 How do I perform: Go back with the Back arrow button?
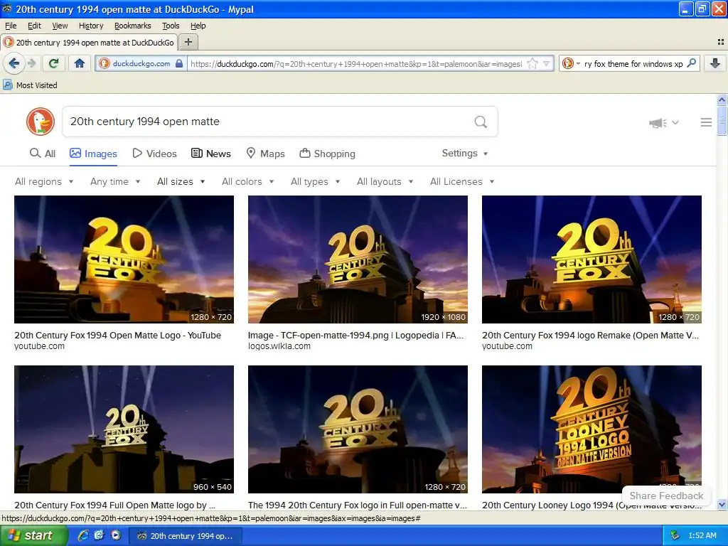point(14,63)
